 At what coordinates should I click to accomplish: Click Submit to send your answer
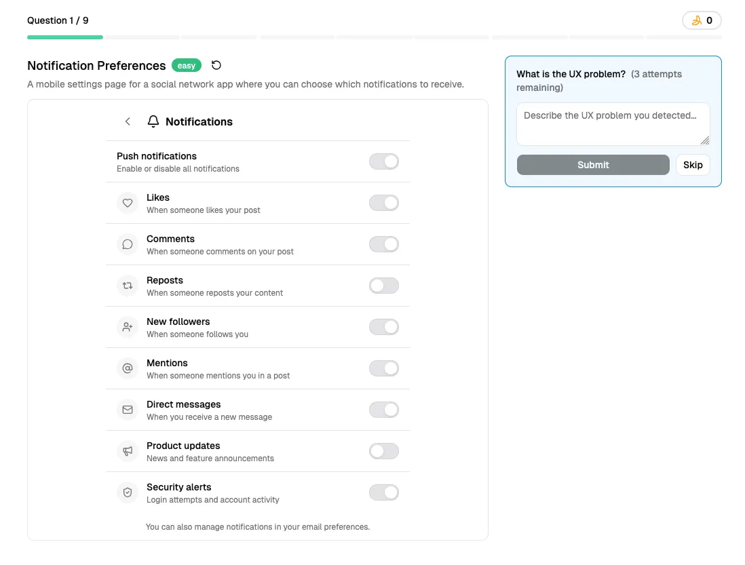592,165
